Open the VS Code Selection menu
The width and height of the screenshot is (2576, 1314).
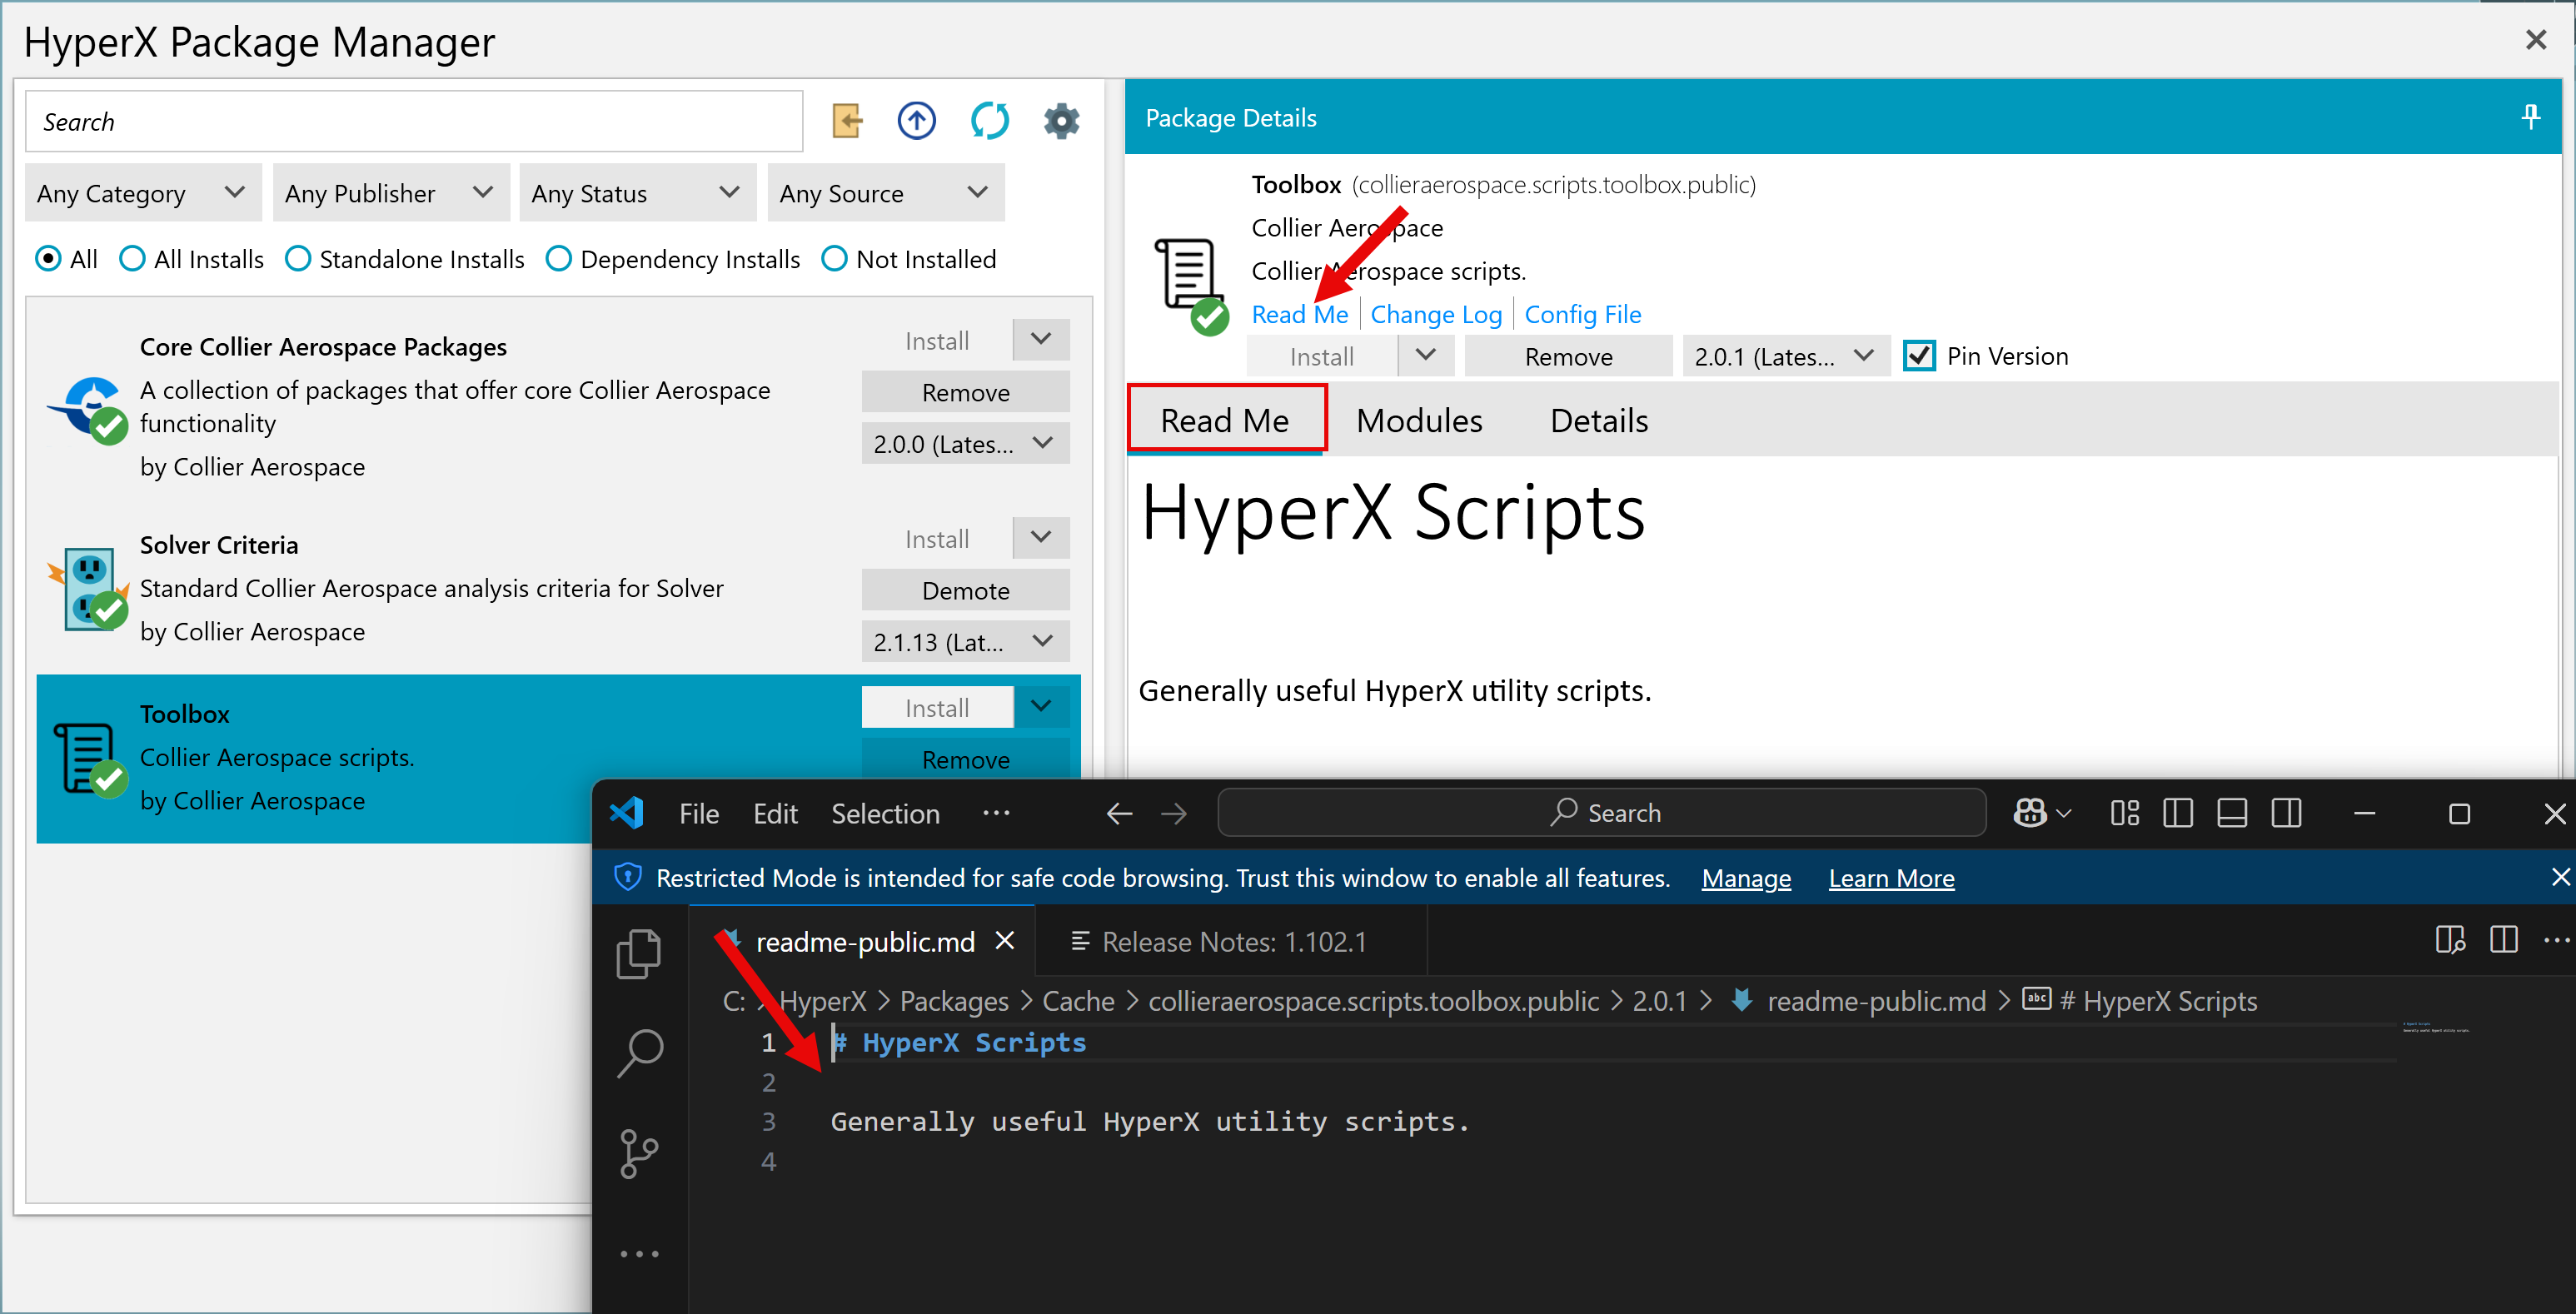885,813
